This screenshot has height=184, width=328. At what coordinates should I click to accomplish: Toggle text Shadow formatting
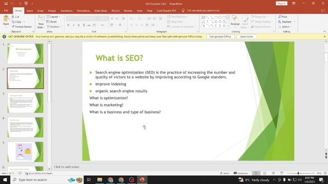(x=84, y=25)
